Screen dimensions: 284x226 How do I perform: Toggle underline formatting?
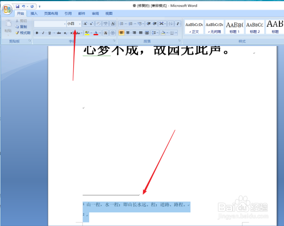tap(49, 33)
